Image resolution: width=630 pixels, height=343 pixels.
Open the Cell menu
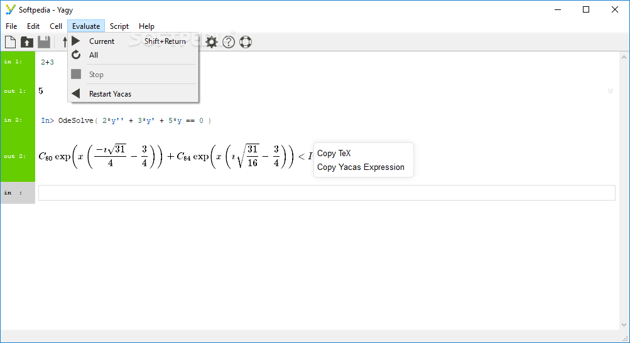[x=56, y=26]
